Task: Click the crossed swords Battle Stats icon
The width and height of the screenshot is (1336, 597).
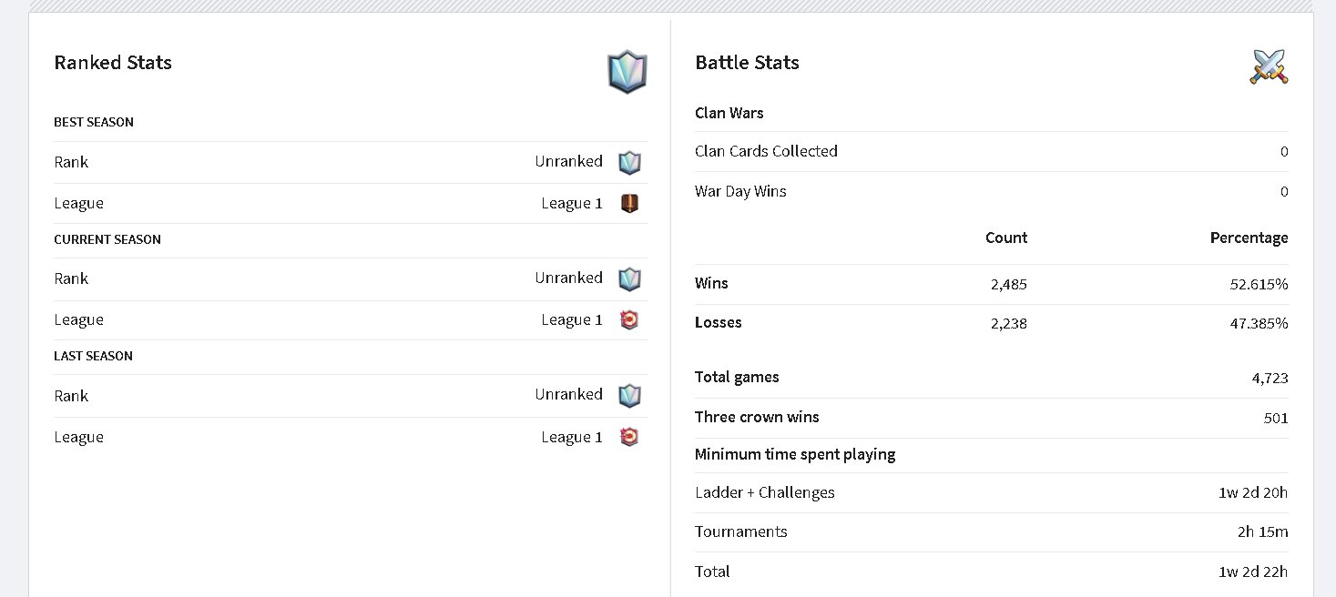Action: 1269,66
